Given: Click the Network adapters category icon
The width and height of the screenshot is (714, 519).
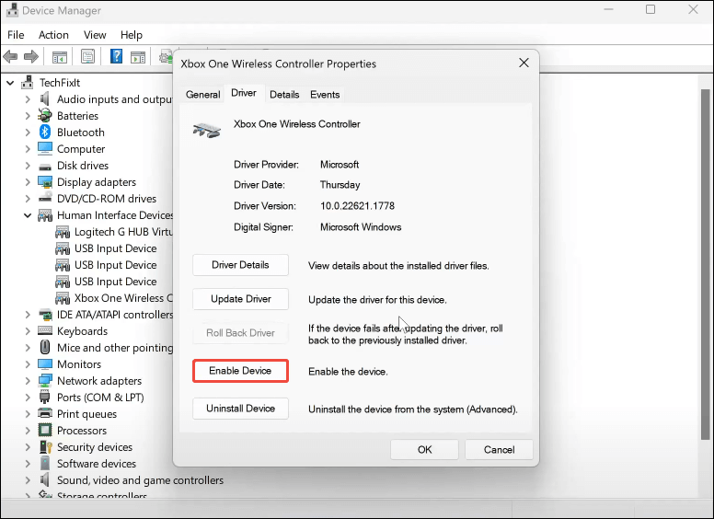Looking at the screenshot, I should point(44,381).
